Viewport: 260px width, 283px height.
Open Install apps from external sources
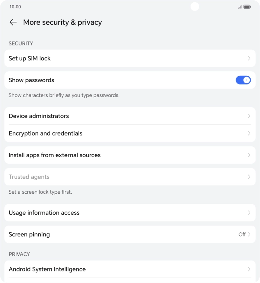(55, 155)
